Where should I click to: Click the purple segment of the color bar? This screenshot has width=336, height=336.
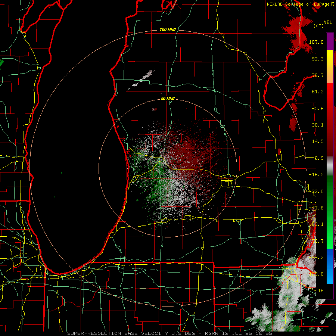click(x=330, y=41)
